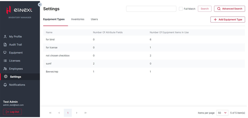Navigate to Employees
248x118 pixels.
[x=16, y=69]
